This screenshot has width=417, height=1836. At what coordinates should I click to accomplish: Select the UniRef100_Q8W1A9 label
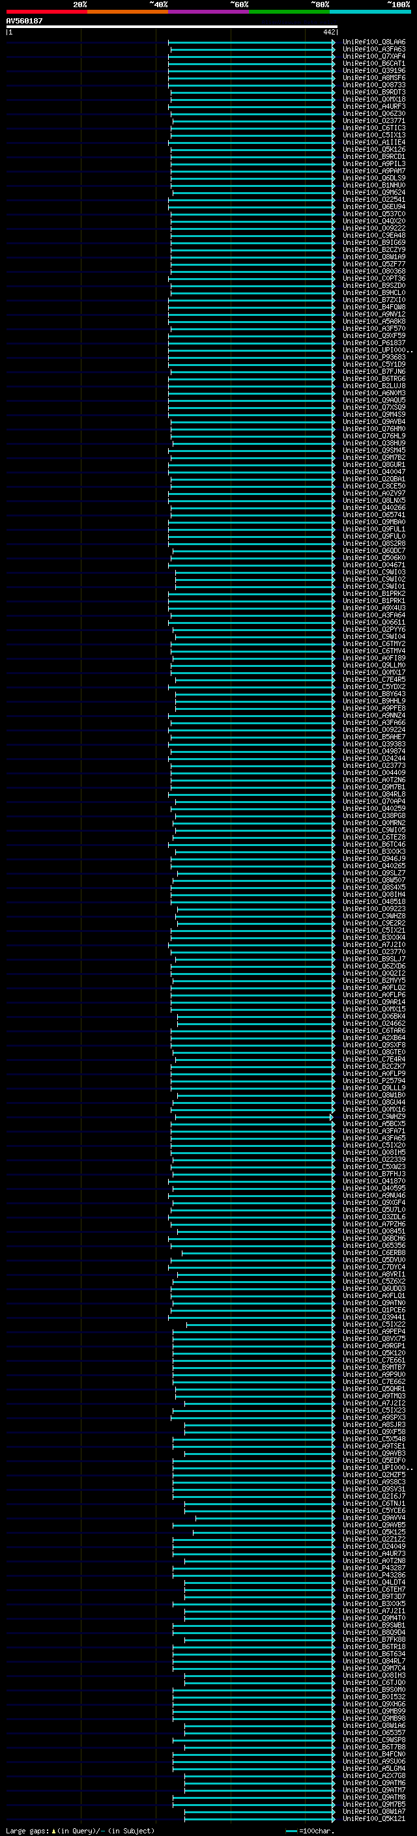click(373, 257)
